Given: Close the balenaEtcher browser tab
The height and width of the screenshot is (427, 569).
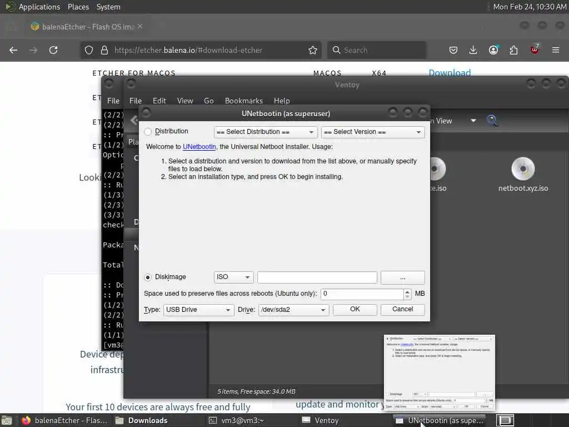Looking at the screenshot, I should click(x=140, y=26).
